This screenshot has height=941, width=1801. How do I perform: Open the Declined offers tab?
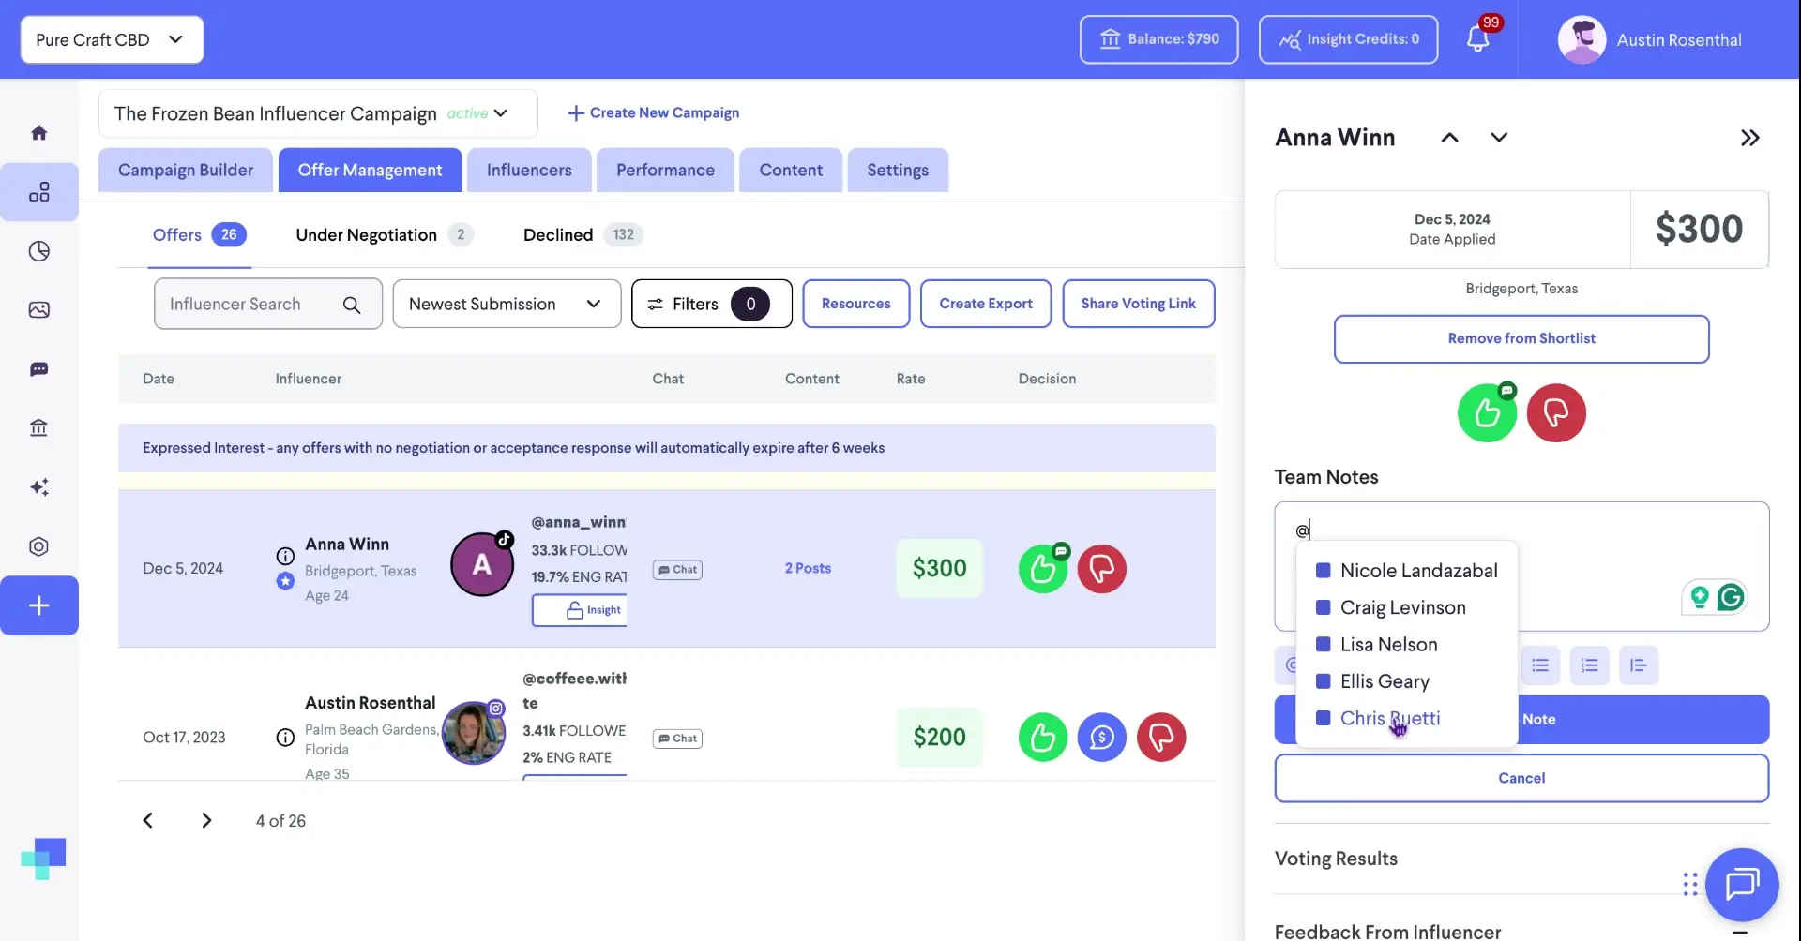557,234
